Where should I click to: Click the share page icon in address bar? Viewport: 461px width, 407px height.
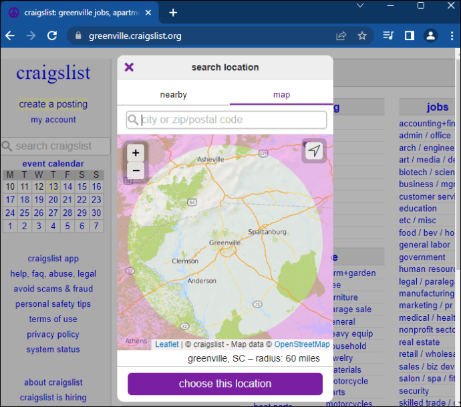pyautogui.click(x=341, y=36)
